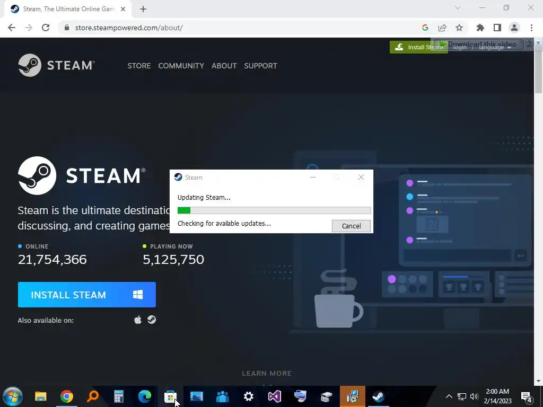Image resolution: width=543 pixels, height=407 pixels.
Task: Open Chrome three-dot menu
Action: tap(531, 28)
